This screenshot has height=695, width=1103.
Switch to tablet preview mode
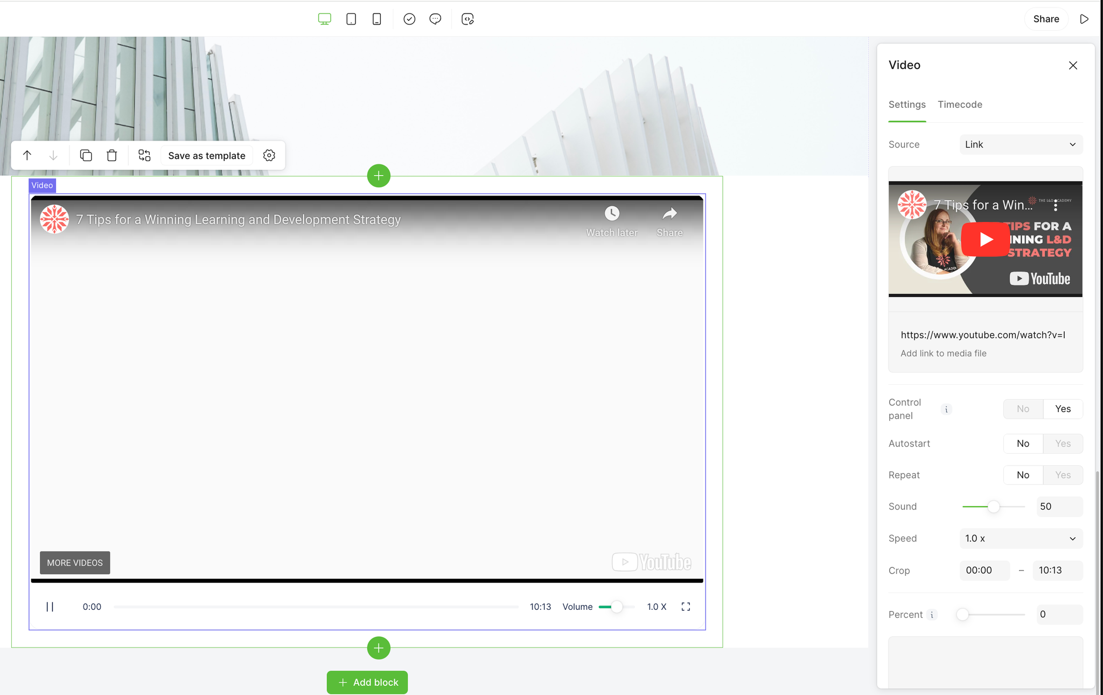click(351, 19)
